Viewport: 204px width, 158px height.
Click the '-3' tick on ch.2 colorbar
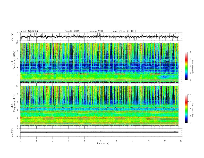pyautogui.click(x=190, y=95)
